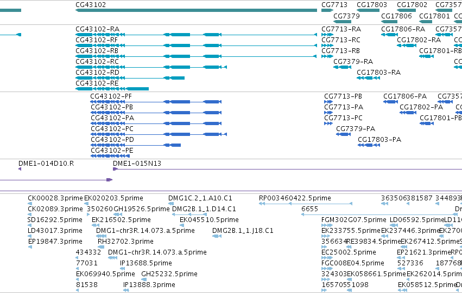Select feature DMG2B.1_1.J18.C1

(243, 231)
